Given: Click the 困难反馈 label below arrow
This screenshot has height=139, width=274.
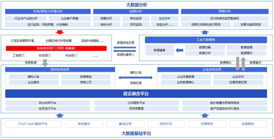Looking at the screenshot, I should tap(136, 83).
